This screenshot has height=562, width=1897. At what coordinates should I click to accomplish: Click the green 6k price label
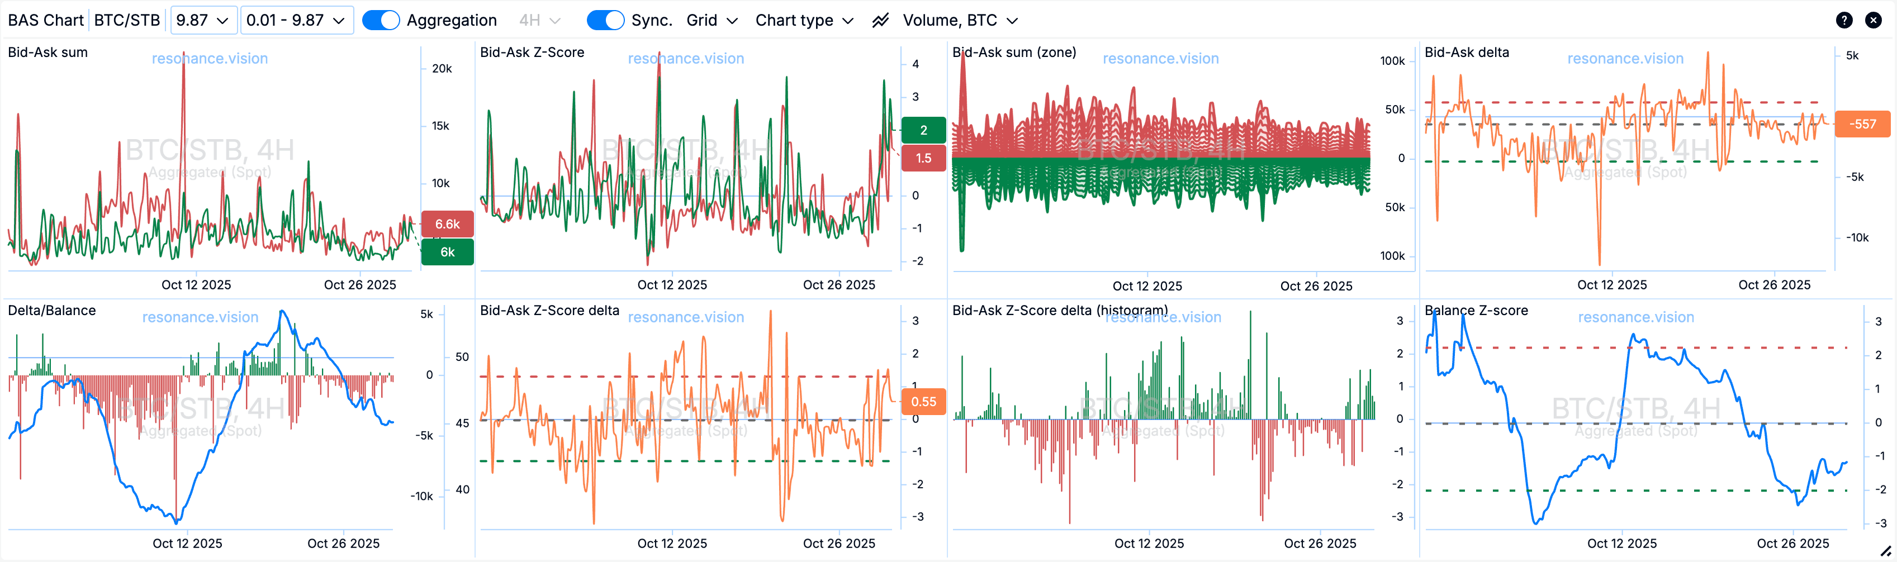tap(447, 253)
